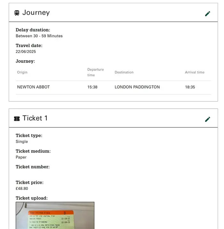
Task: Click the ticket price £48.80
Action: point(22,189)
